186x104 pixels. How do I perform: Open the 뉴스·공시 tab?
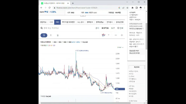point(81,22)
